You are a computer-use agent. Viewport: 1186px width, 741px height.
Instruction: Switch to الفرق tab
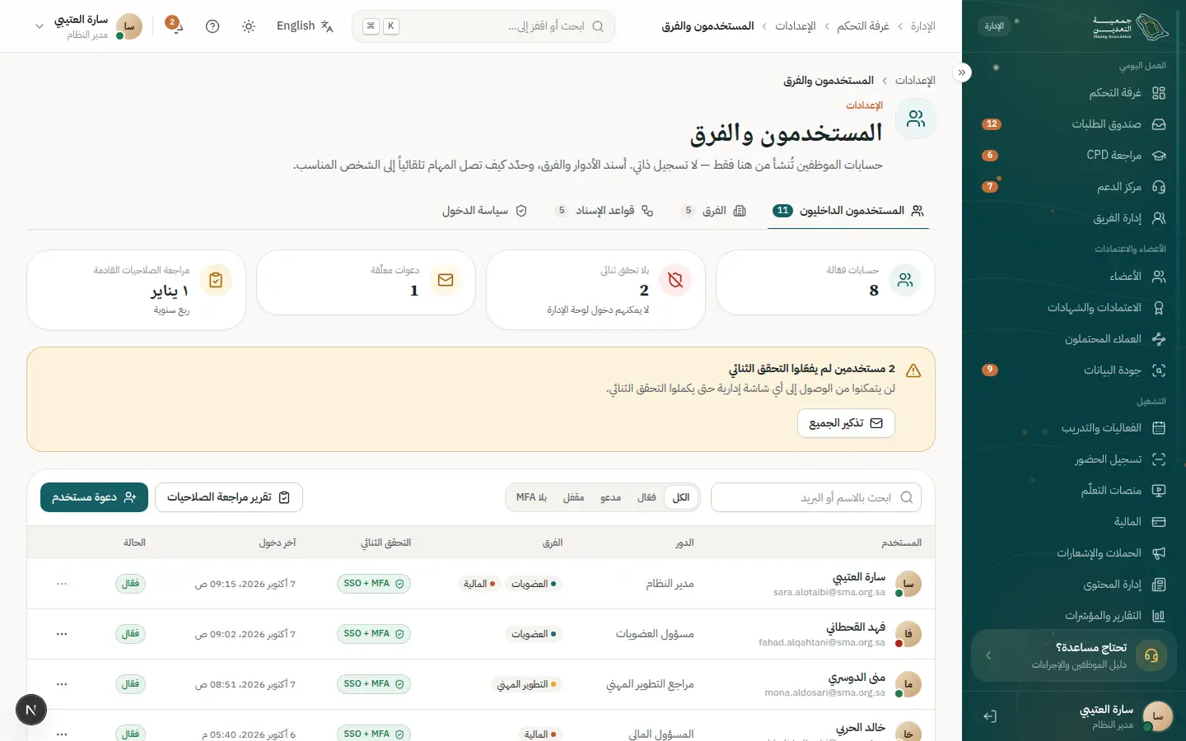[x=714, y=211]
